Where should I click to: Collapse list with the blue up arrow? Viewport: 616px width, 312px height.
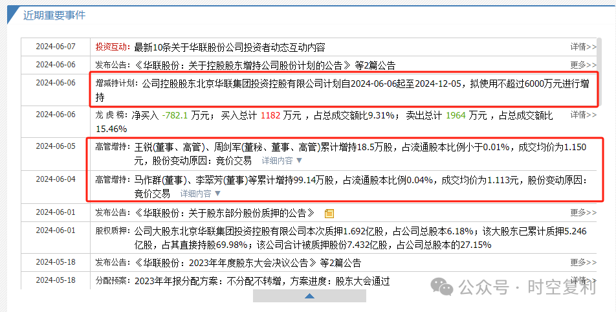coord(309,296)
